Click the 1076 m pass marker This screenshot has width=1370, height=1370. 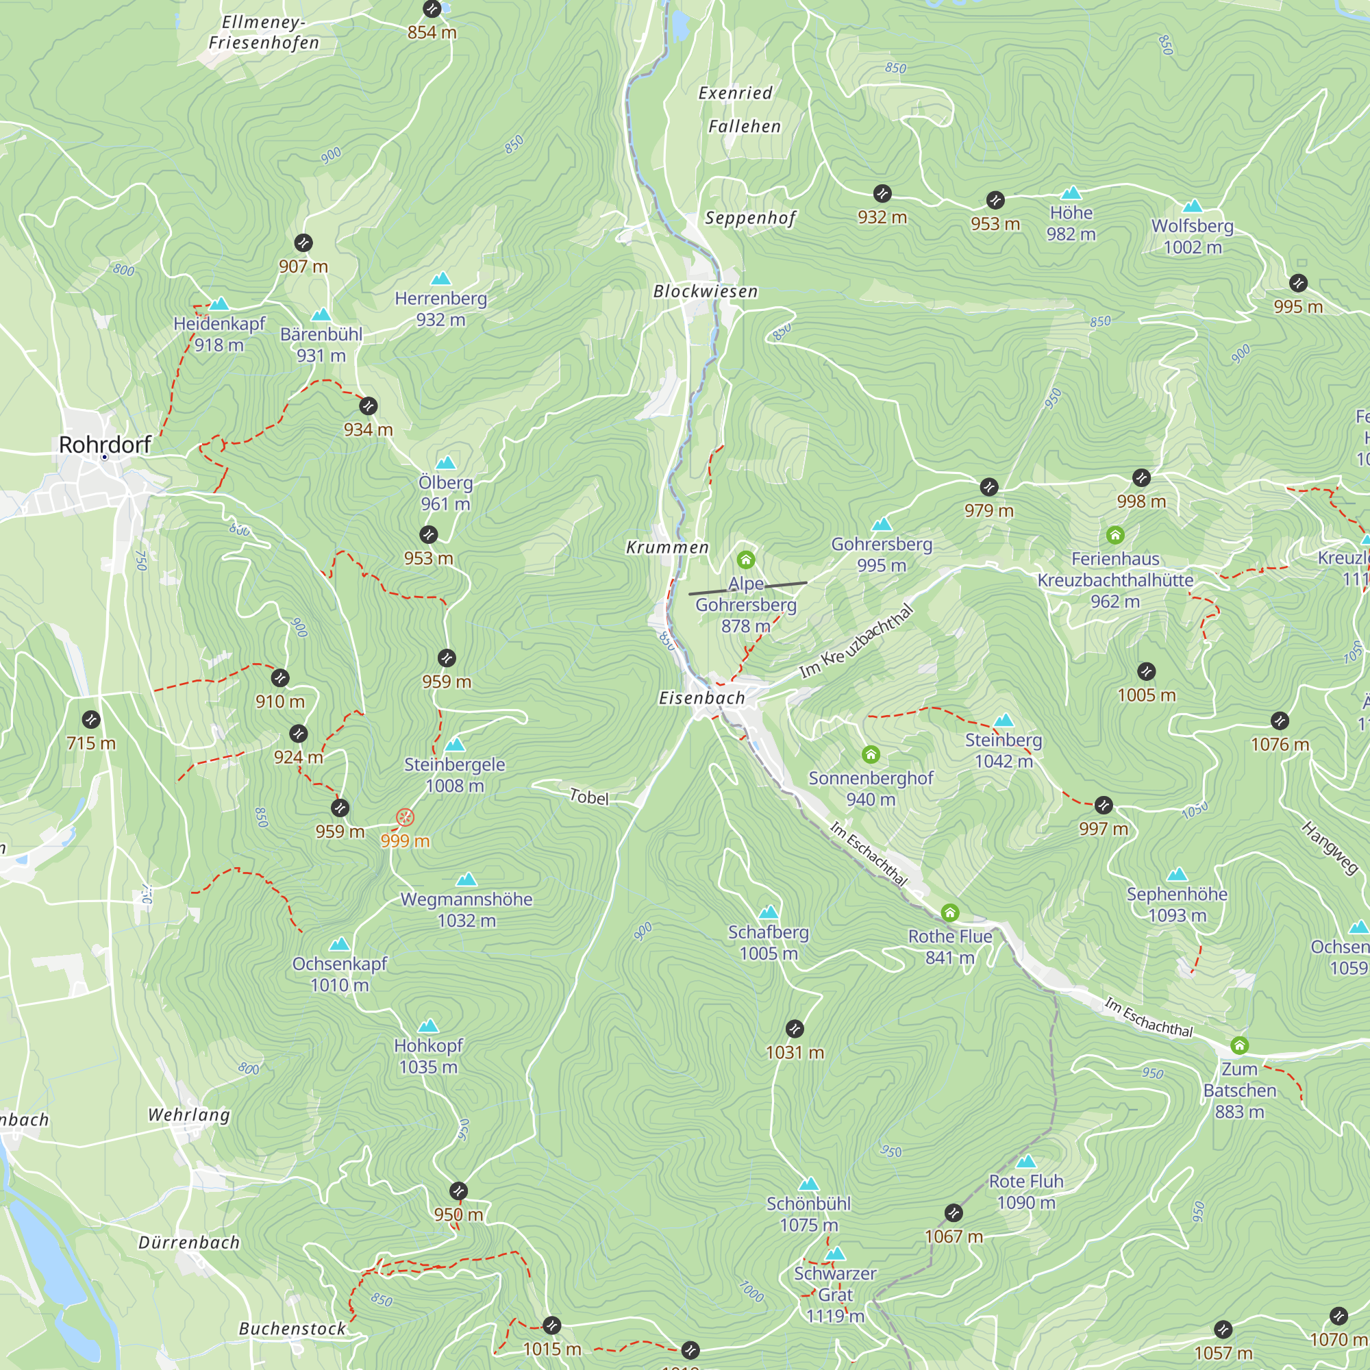click(x=1280, y=721)
